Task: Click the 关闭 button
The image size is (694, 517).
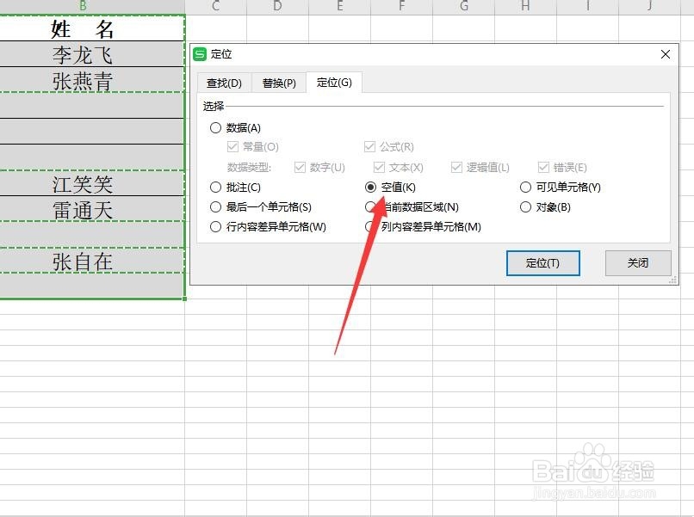Action: pos(637,263)
